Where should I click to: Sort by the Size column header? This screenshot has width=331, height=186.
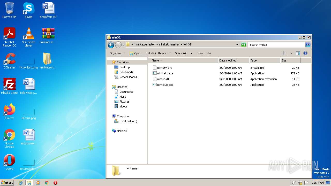pyautogui.click(x=290, y=60)
